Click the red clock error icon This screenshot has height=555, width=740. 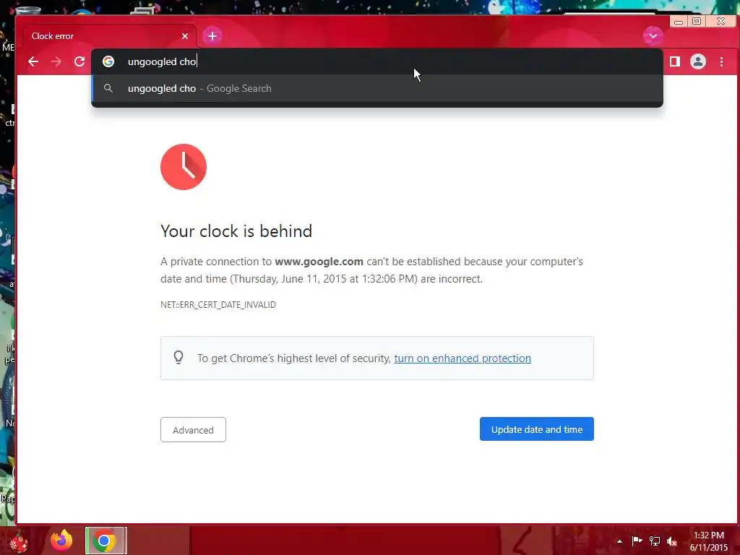pyautogui.click(x=184, y=167)
